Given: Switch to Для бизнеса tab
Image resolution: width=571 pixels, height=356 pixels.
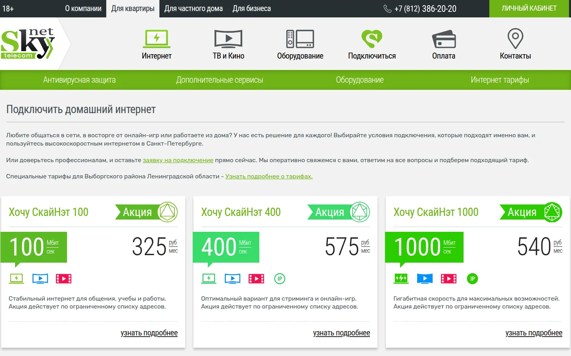Looking at the screenshot, I should (252, 9).
